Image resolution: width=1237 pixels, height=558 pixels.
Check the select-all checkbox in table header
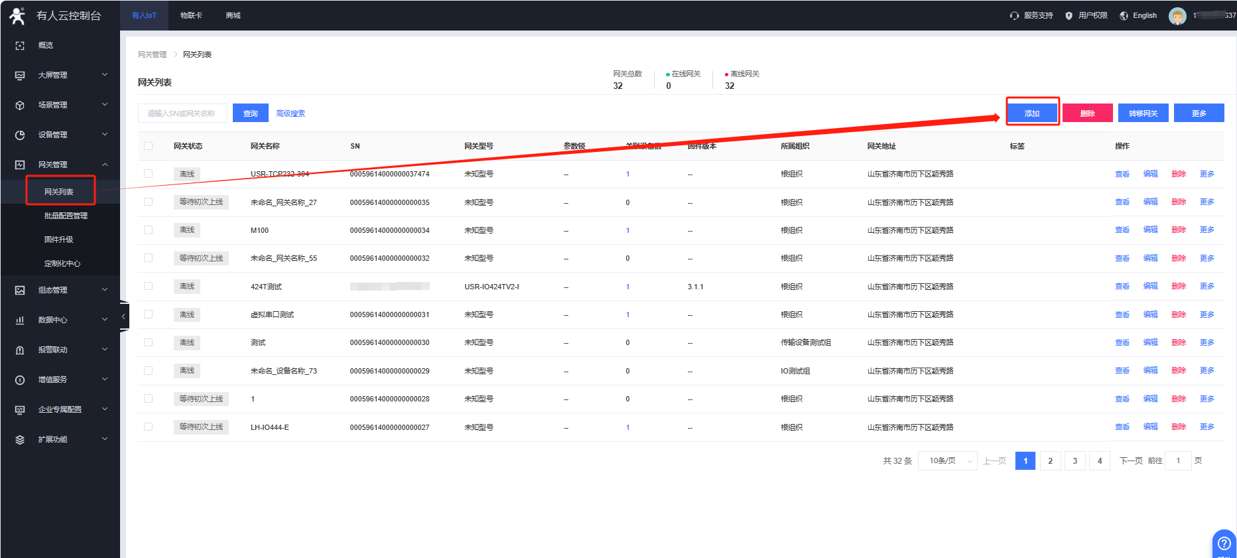pyautogui.click(x=149, y=146)
